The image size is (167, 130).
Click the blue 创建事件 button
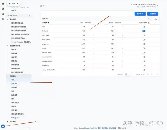pyautogui.click(x=153, y=14)
